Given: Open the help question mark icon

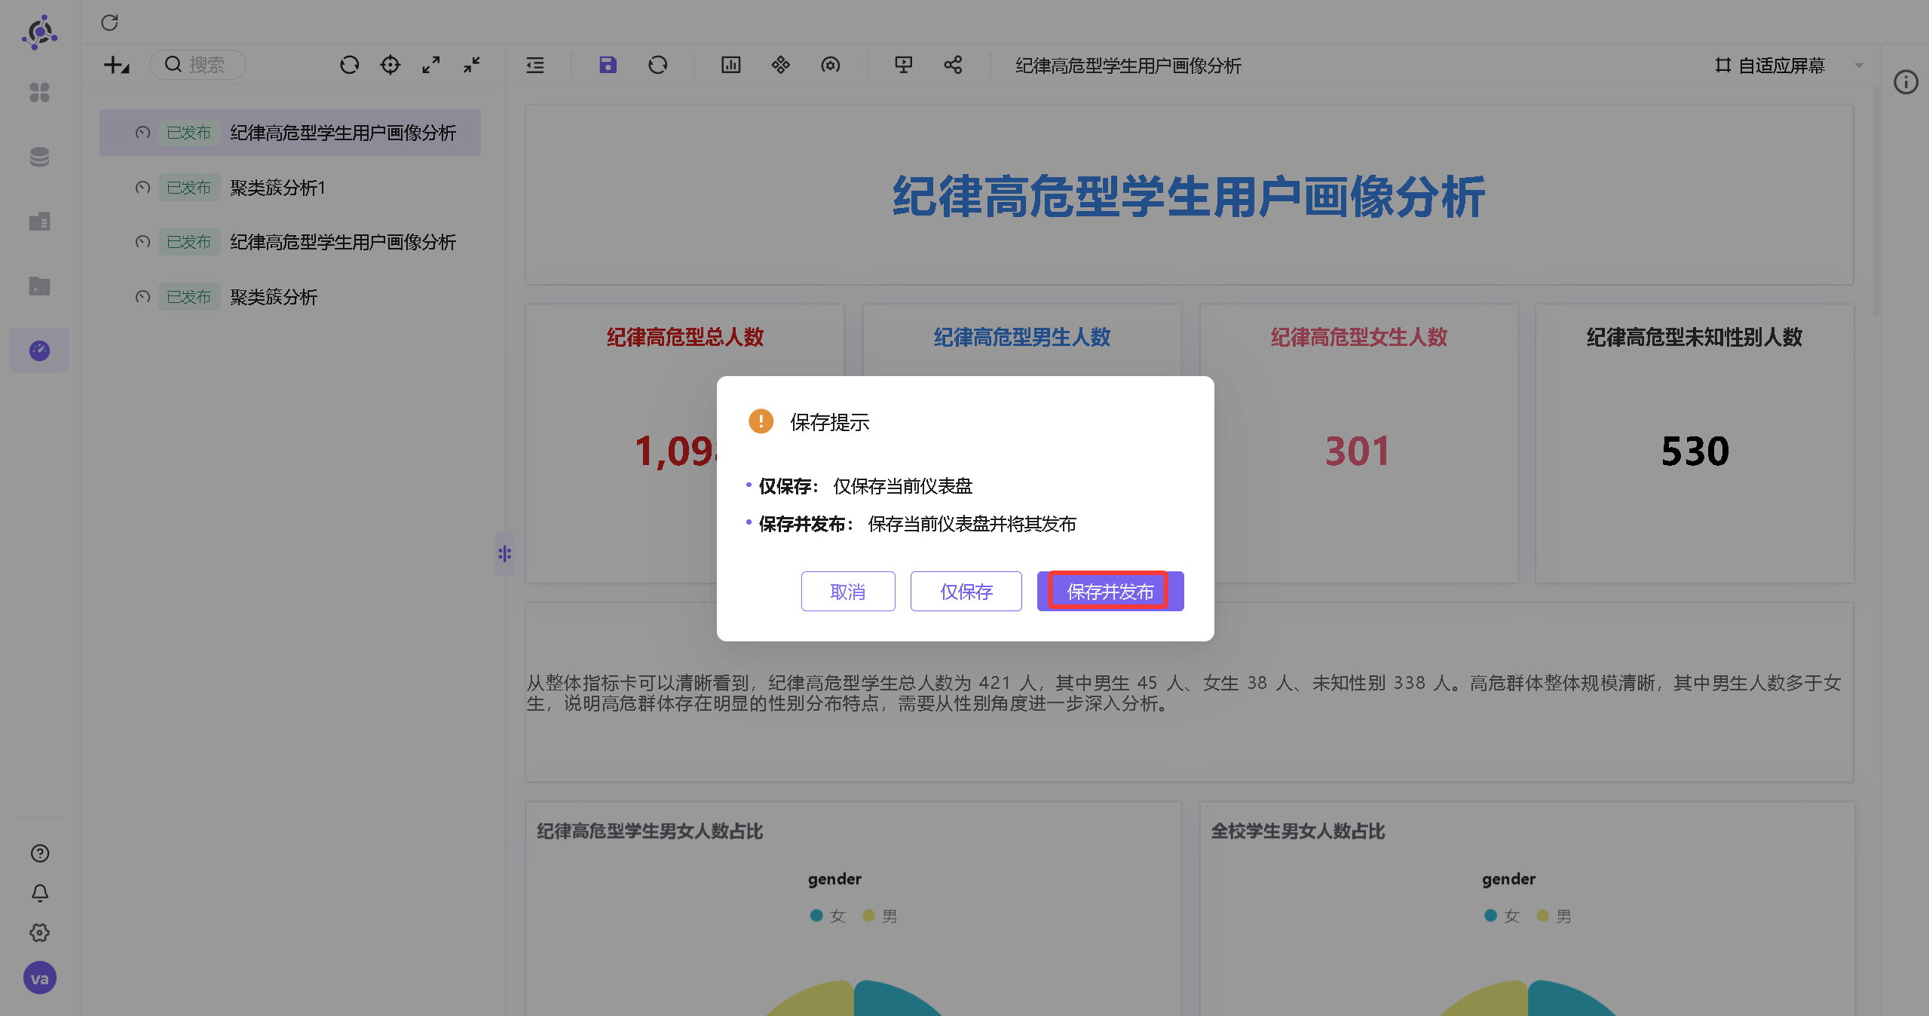Looking at the screenshot, I should tap(39, 853).
